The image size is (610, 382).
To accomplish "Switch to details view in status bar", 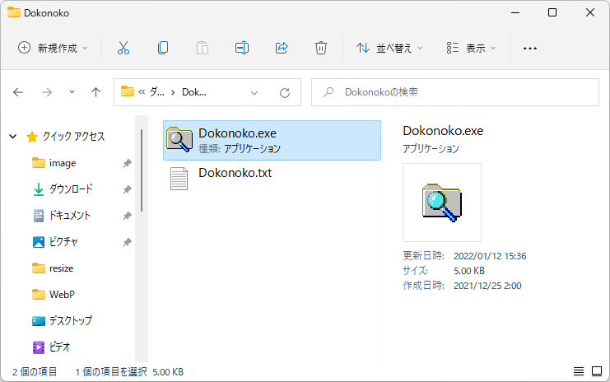I will coord(579,371).
